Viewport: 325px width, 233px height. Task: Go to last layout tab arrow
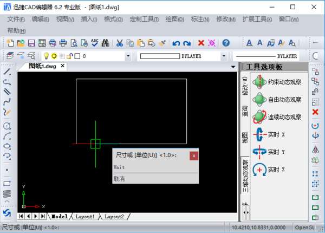point(43,216)
